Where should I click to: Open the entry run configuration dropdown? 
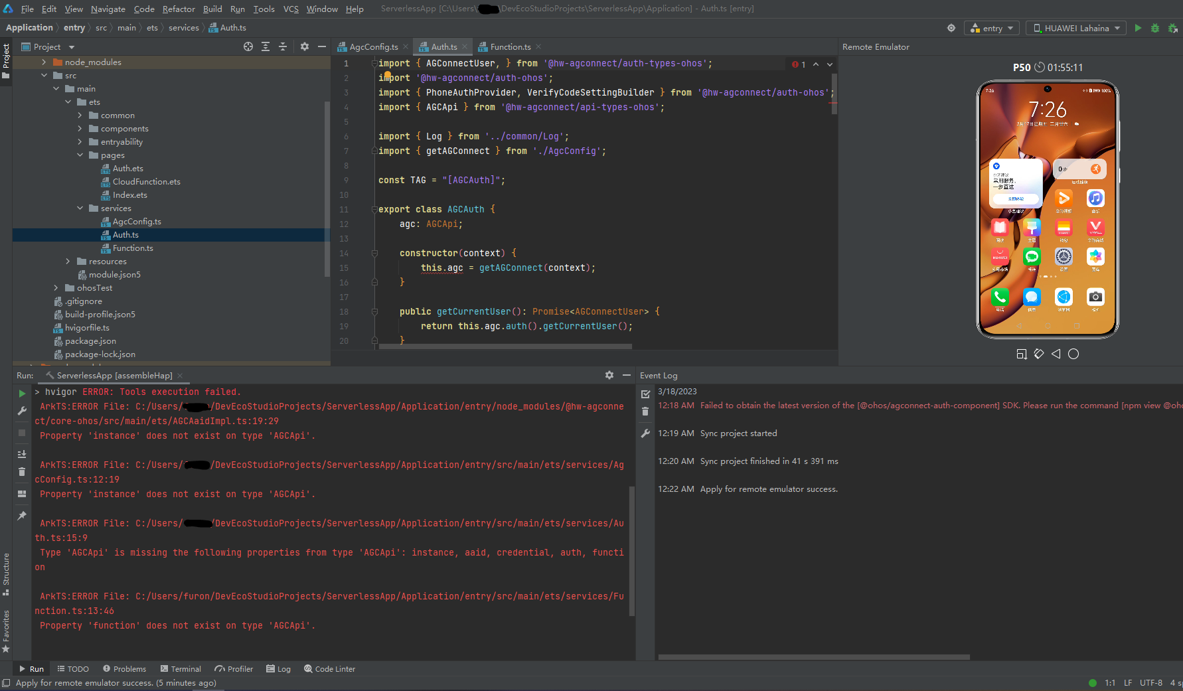pos(991,28)
